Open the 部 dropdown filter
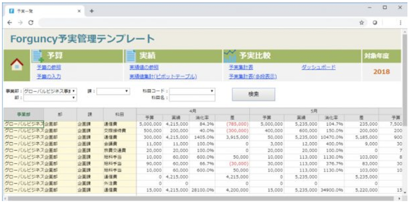This screenshot has width=412, height=206. (x=50, y=98)
